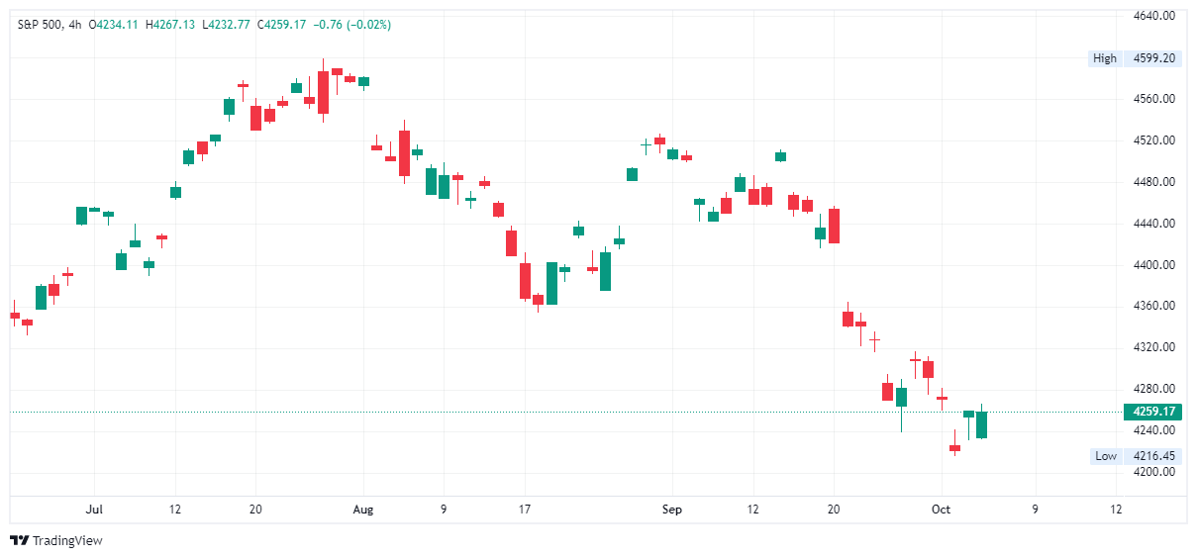Select the Sep marker on time axis

pos(671,511)
